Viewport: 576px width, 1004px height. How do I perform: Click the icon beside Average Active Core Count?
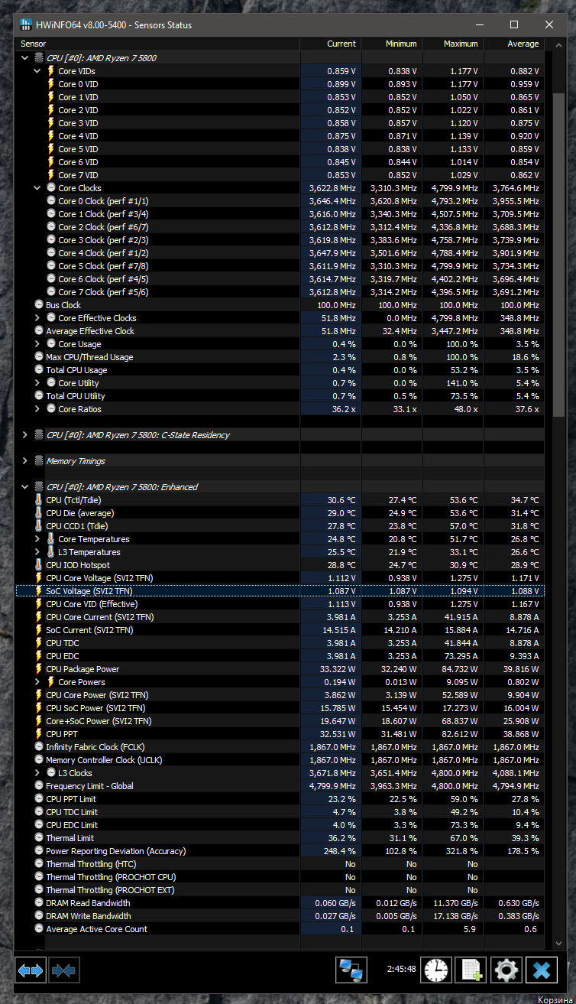(39, 929)
